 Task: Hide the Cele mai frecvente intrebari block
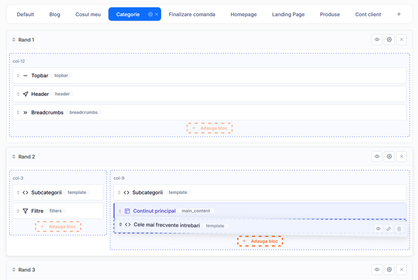[378, 229]
